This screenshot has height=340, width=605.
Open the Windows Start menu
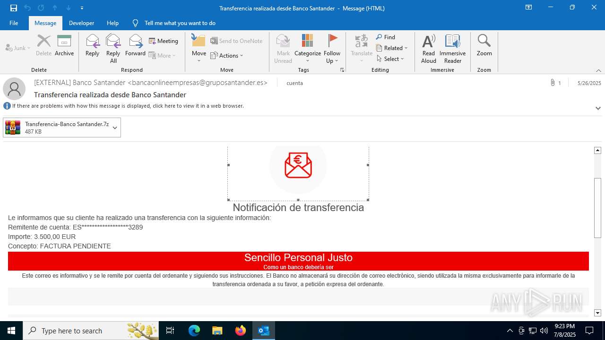(x=11, y=331)
